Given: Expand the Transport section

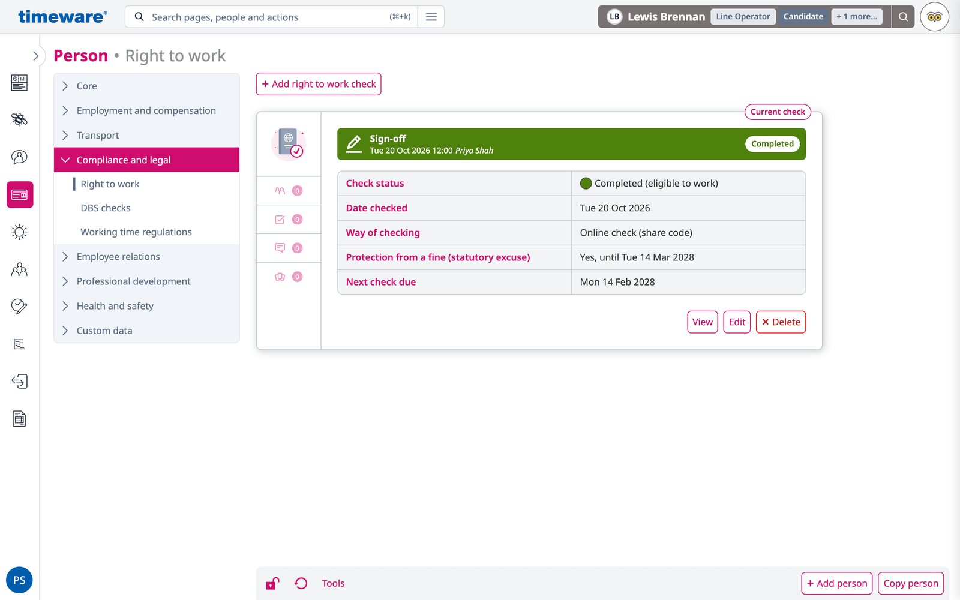Looking at the screenshot, I should coord(146,135).
